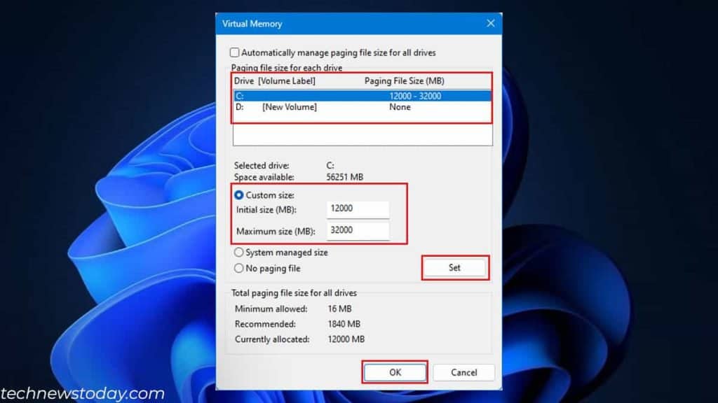Click the technewstoday.com watermark text
The image size is (718, 403).
[x=82, y=393]
